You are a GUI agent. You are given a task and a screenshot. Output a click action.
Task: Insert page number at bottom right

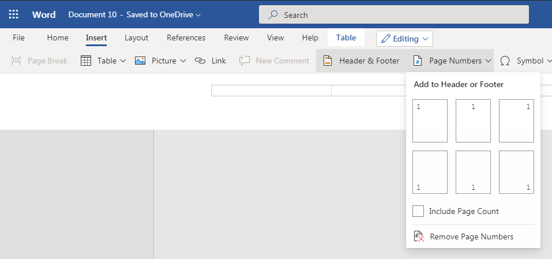pyautogui.click(x=516, y=172)
